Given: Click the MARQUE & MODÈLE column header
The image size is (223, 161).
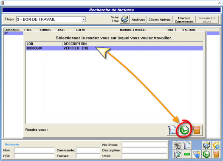Looking at the screenshot, I should (x=144, y=30).
